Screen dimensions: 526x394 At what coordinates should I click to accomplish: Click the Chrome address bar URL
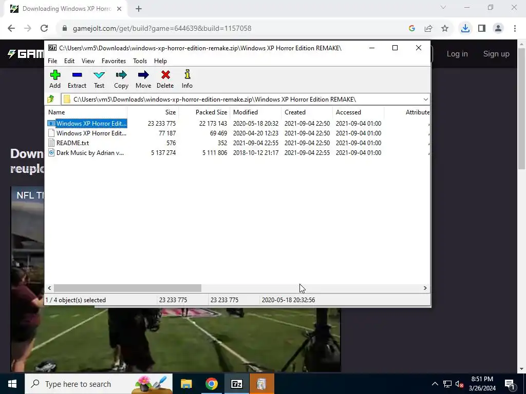162,29
